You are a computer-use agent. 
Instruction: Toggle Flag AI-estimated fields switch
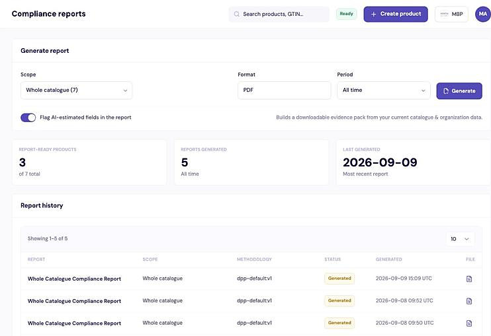point(28,118)
